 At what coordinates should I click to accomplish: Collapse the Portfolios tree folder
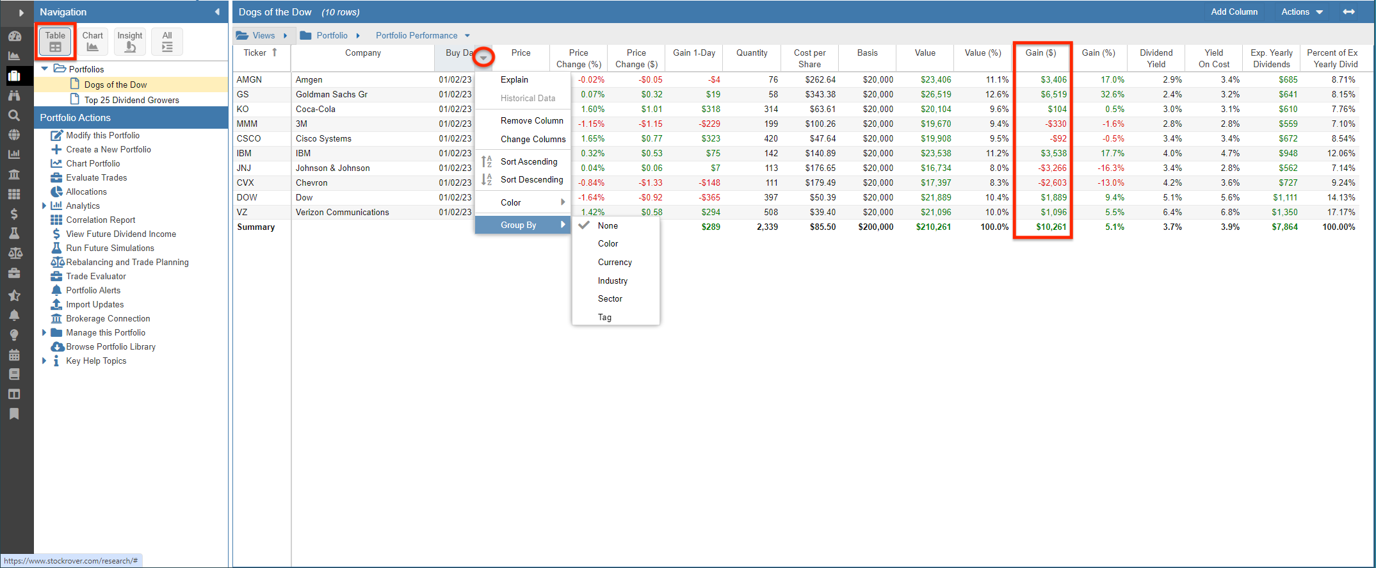click(x=44, y=69)
